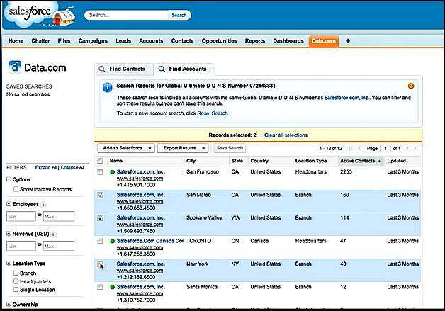
Task: Click the global Search input field
Action: [x=127, y=16]
